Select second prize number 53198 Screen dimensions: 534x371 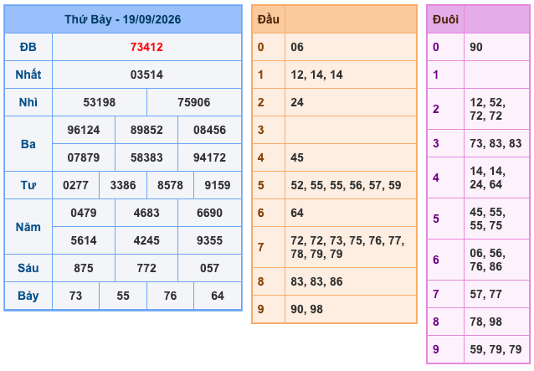tap(100, 102)
